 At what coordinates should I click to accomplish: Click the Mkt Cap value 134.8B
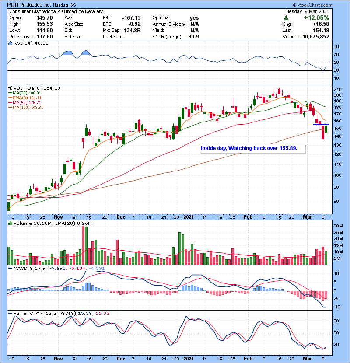(x=132, y=31)
